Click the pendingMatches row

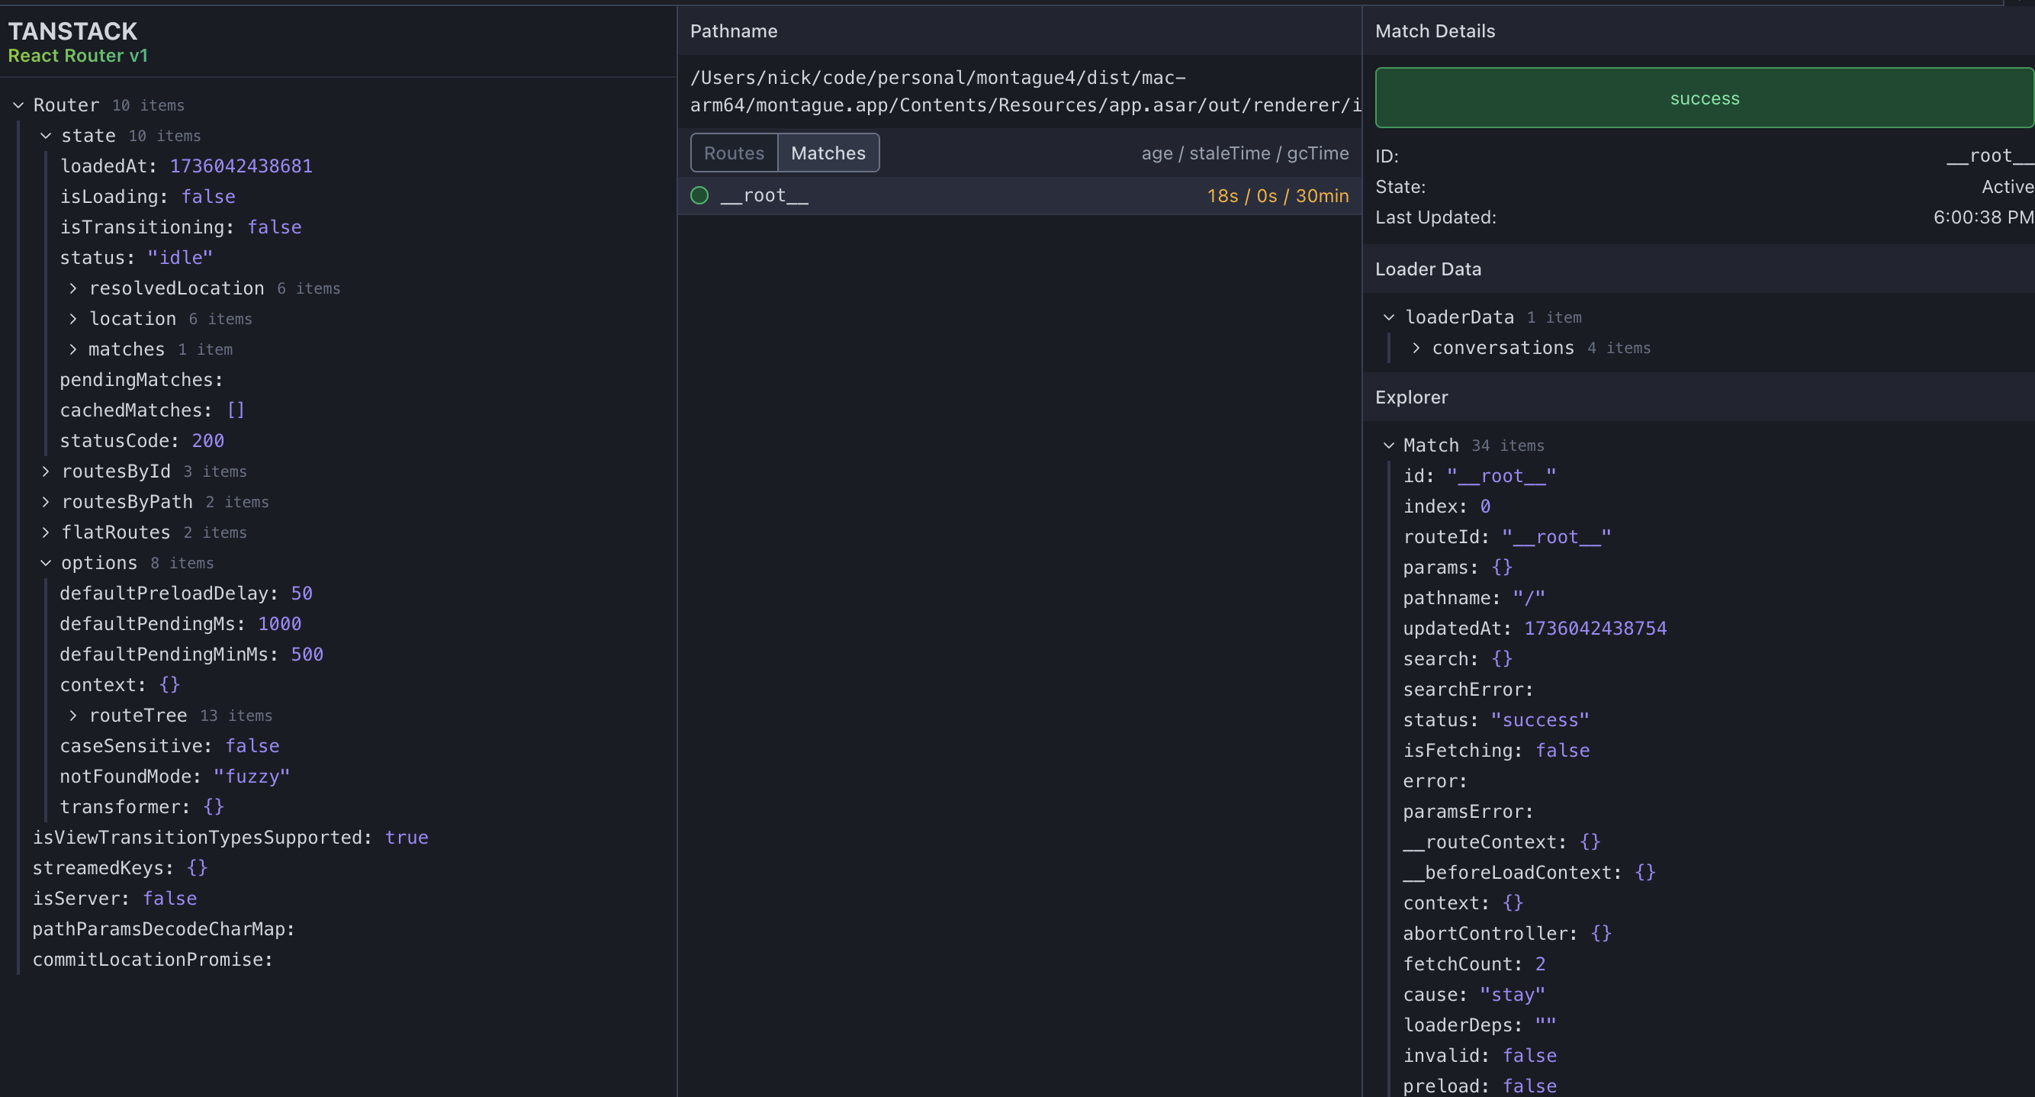pos(141,380)
